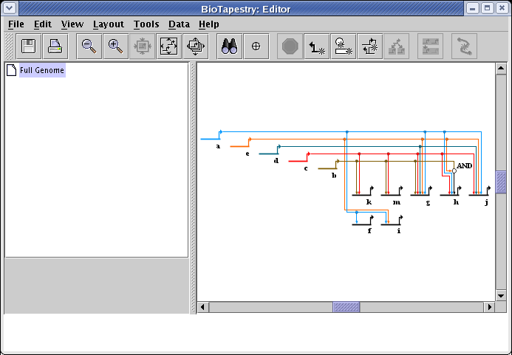Screen dimensions: 512x355
Task: Click the horizontal scrollbar right arrow
Action: (x=488, y=306)
